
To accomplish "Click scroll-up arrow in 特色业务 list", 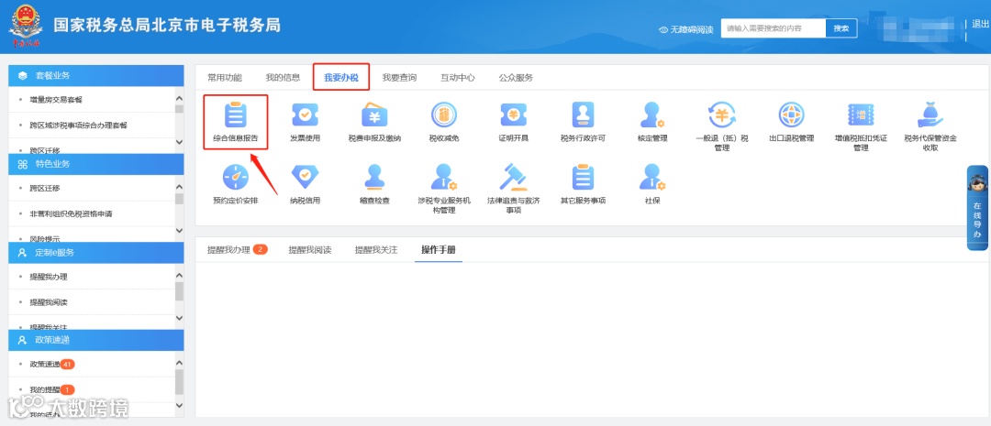I will coord(179,187).
